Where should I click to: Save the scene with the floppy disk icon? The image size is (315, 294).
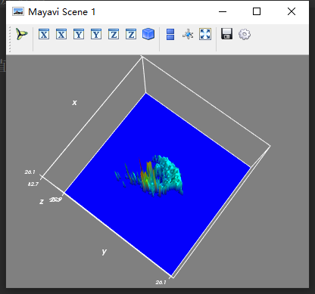point(226,34)
